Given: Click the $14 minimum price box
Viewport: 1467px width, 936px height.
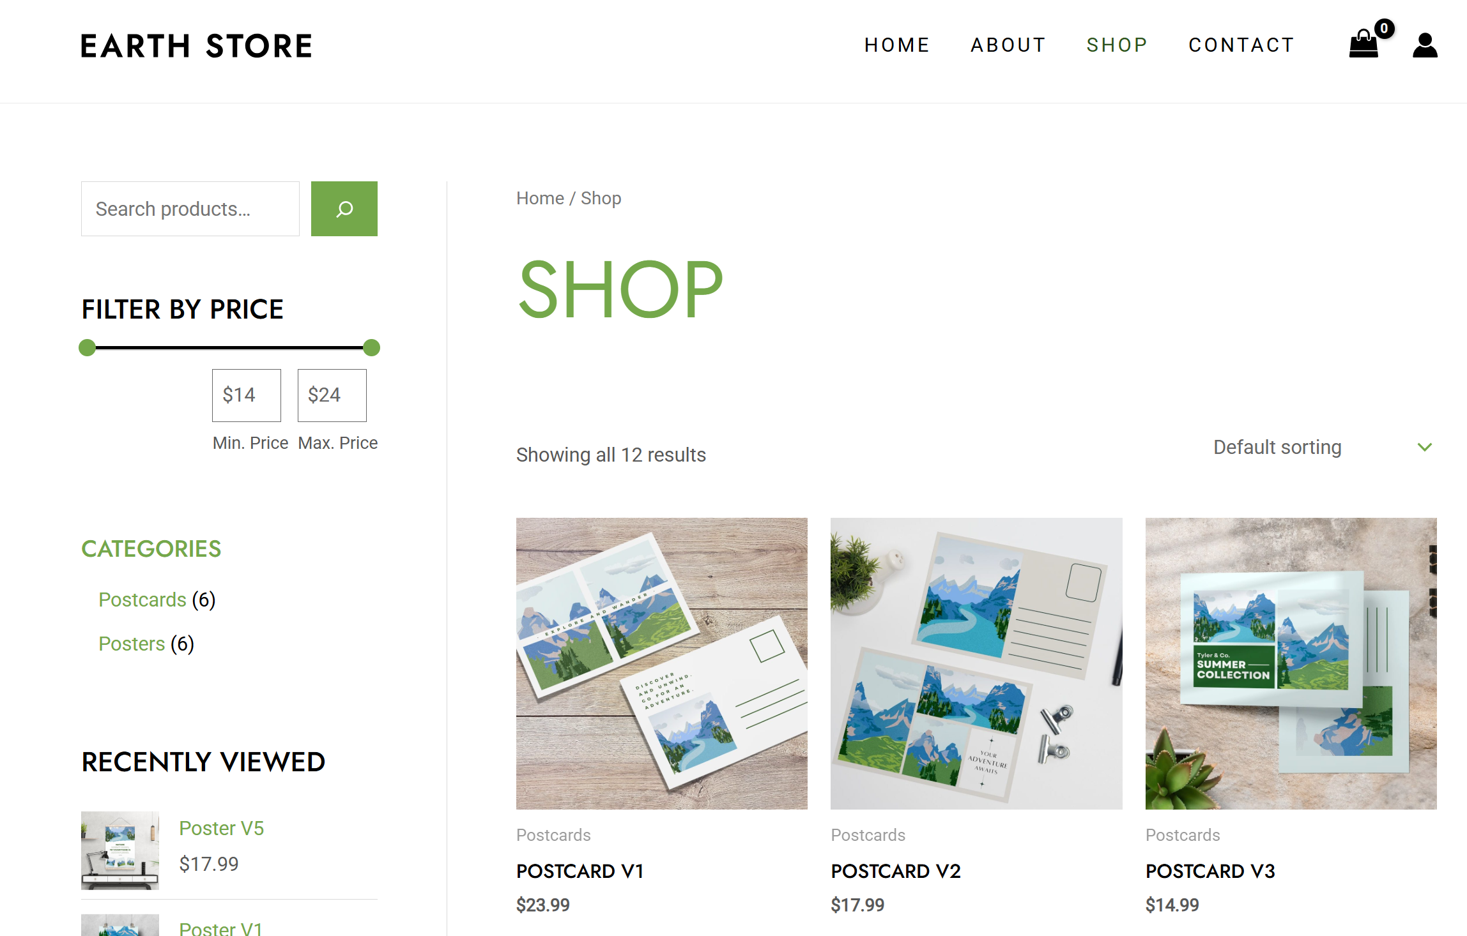Looking at the screenshot, I should [x=247, y=395].
